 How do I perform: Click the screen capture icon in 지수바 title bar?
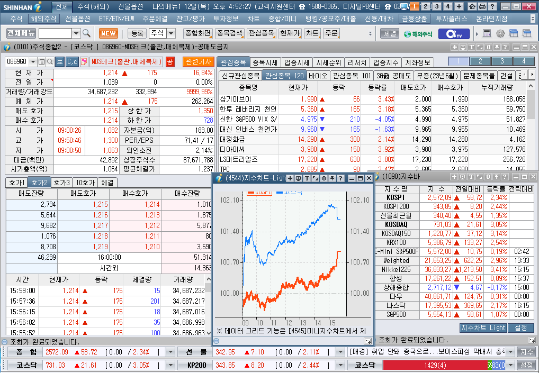(x=463, y=177)
